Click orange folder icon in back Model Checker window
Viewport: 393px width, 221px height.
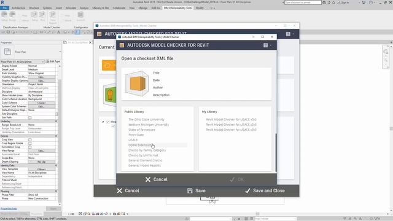[x=109, y=66]
